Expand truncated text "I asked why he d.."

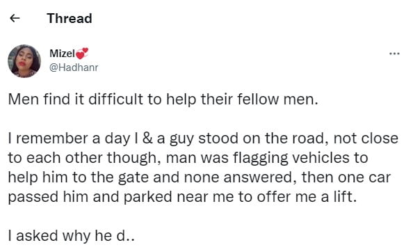coord(71,236)
